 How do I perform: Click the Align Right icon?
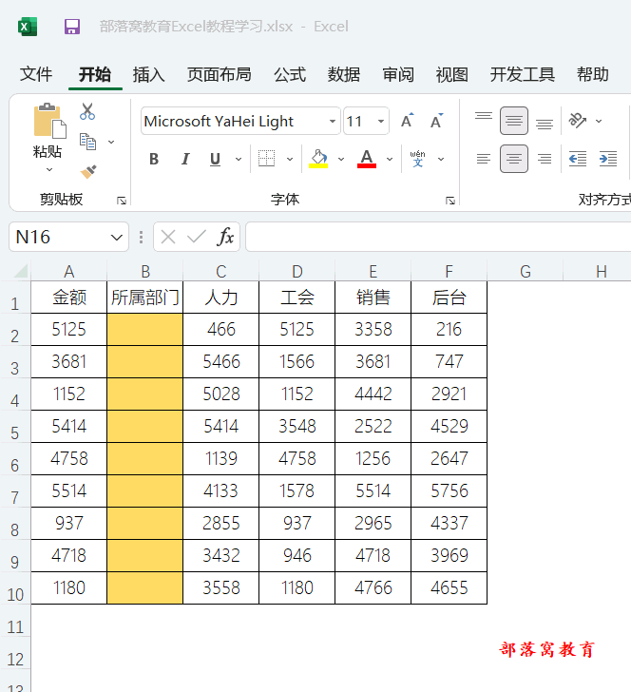[545, 159]
